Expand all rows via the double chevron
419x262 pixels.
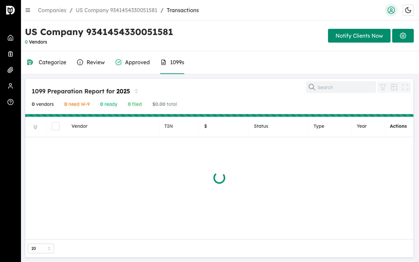[35, 127]
